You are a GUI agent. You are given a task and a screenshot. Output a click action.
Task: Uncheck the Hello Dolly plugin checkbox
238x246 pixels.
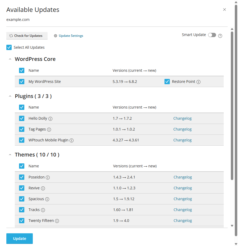click(22, 118)
